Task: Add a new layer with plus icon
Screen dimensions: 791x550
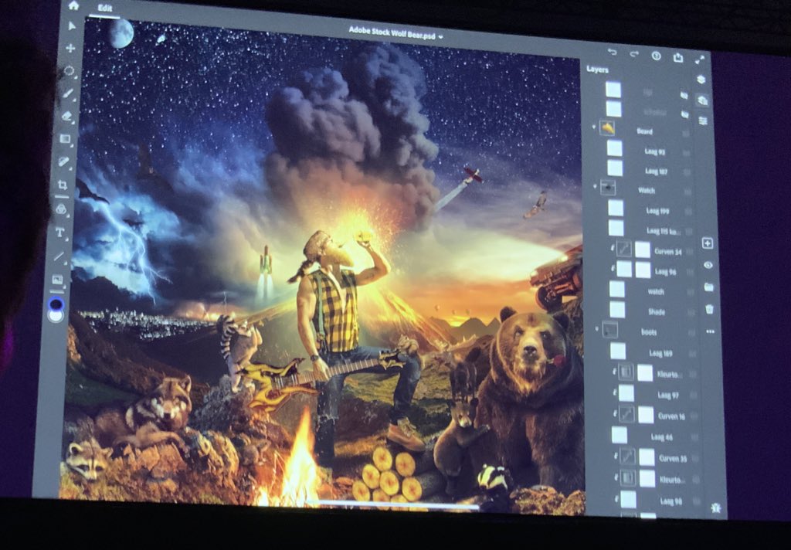Action: coord(708,243)
